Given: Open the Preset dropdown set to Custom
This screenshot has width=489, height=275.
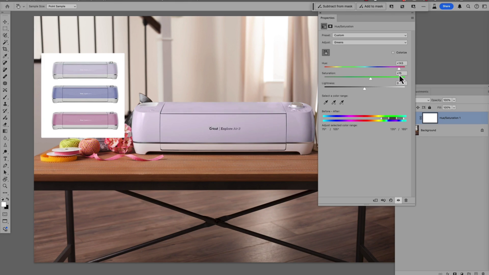Looking at the screenshot, I should pos(370,35).
